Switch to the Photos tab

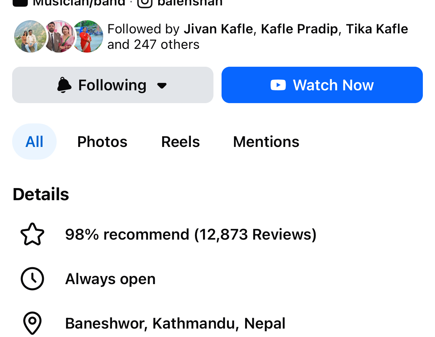tap(102, 142)
